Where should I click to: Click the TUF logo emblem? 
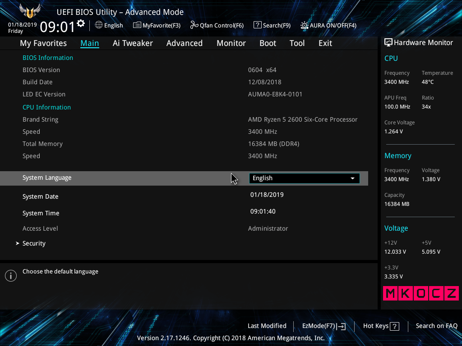coord(30,11)
